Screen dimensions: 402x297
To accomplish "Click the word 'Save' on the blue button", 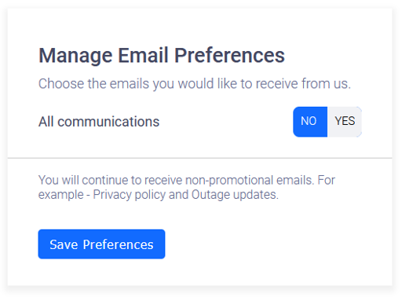I will tap(64, 244).
